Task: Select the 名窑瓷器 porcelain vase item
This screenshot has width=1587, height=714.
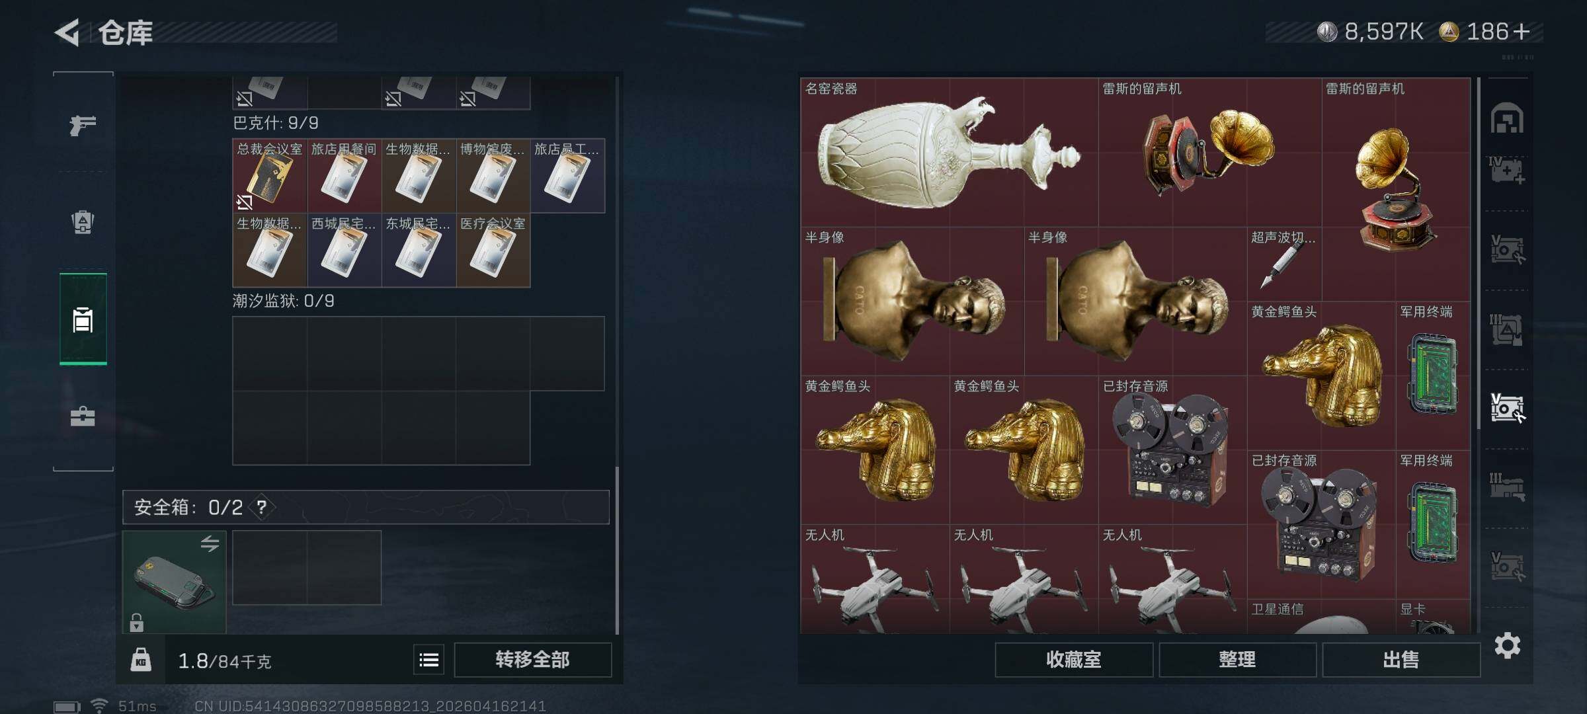Action: click(x=950, y=153)
